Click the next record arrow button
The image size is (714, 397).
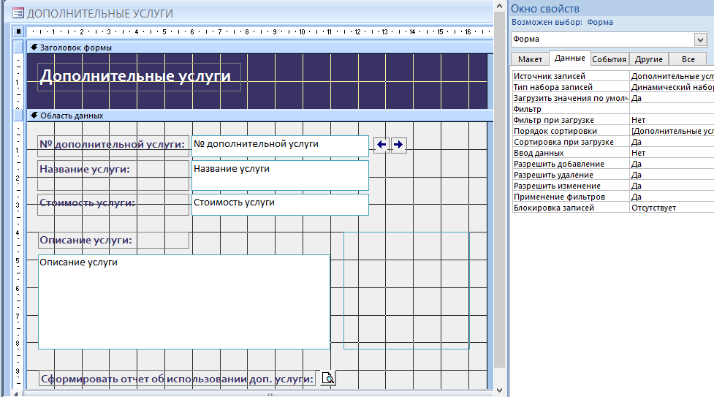coord(398,145)
